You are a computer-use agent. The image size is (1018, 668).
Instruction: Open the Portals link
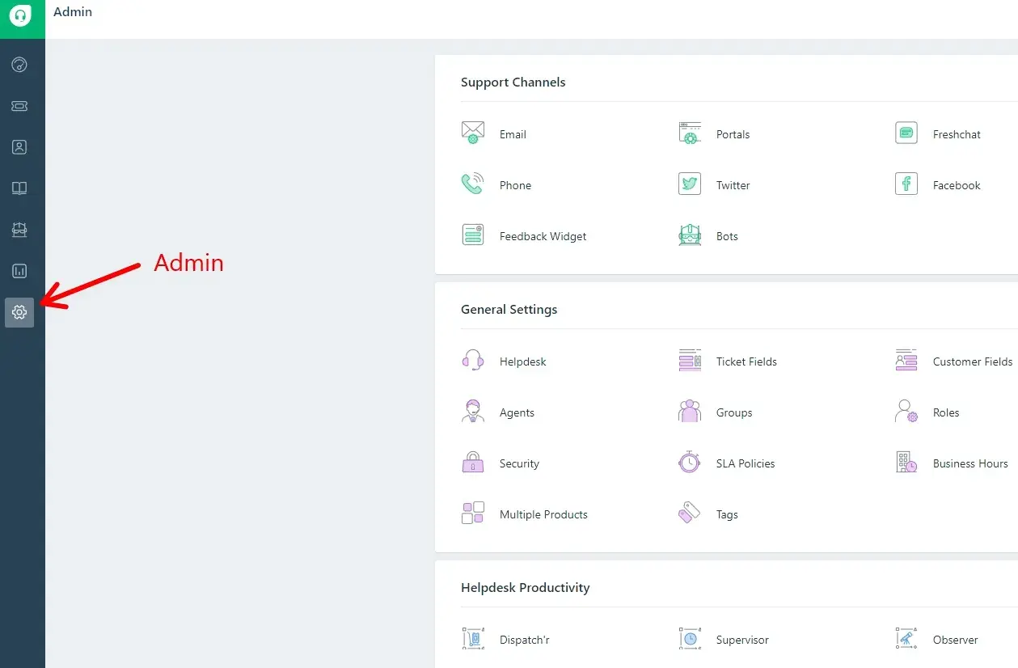pyautogui.click(x=733, y=134)
